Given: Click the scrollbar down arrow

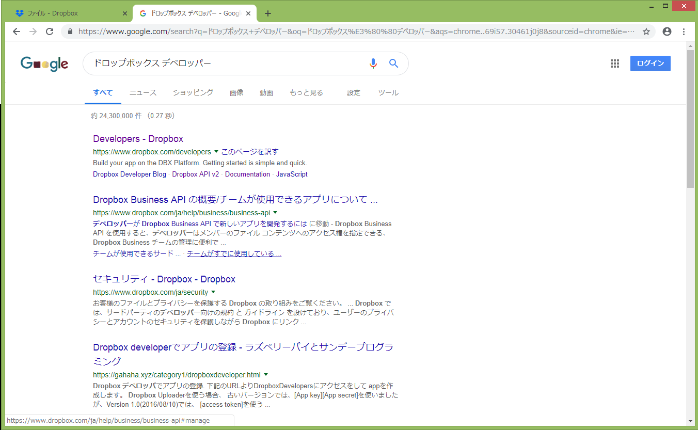Looking at the screenshot, I should 691,421.
